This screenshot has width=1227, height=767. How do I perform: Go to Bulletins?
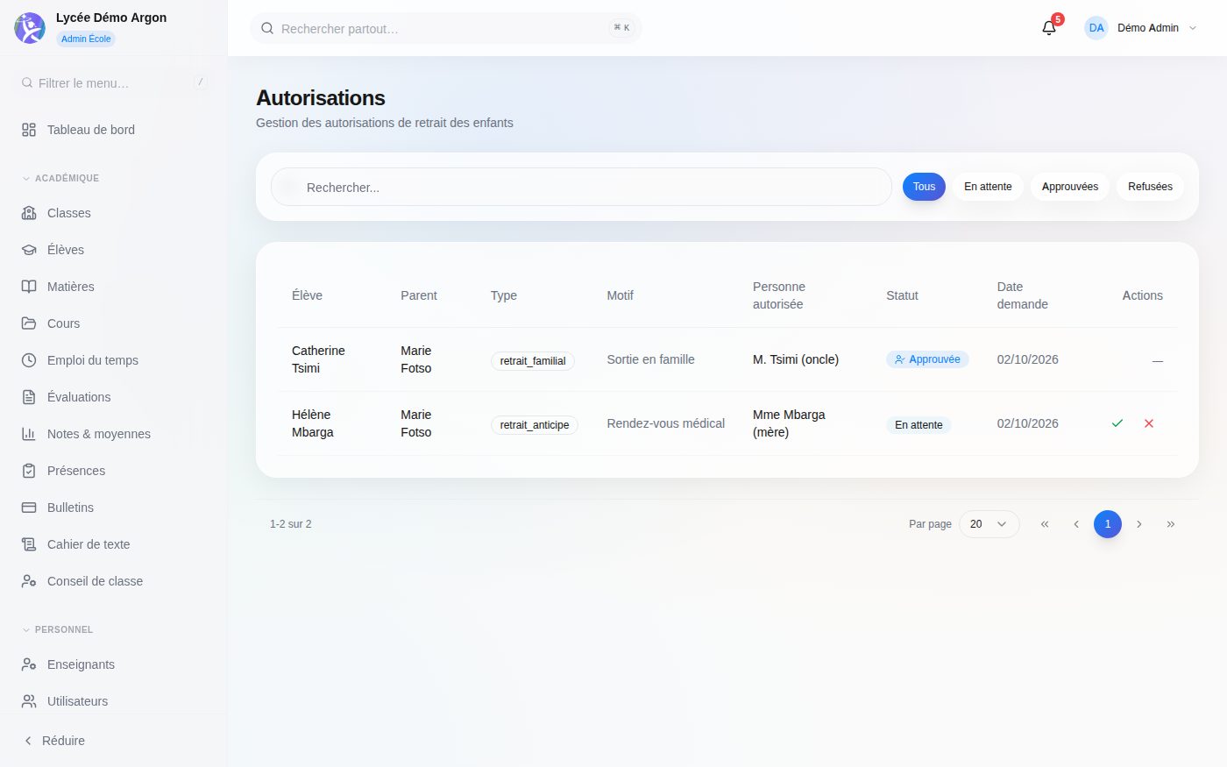[x=114, y=508]
